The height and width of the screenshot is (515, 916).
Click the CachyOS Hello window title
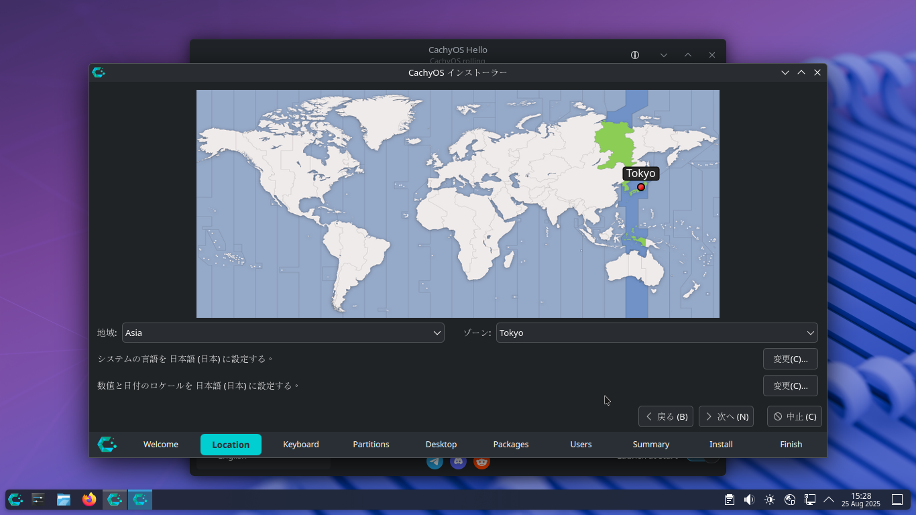pyautogui.click(x=458, y=50)
